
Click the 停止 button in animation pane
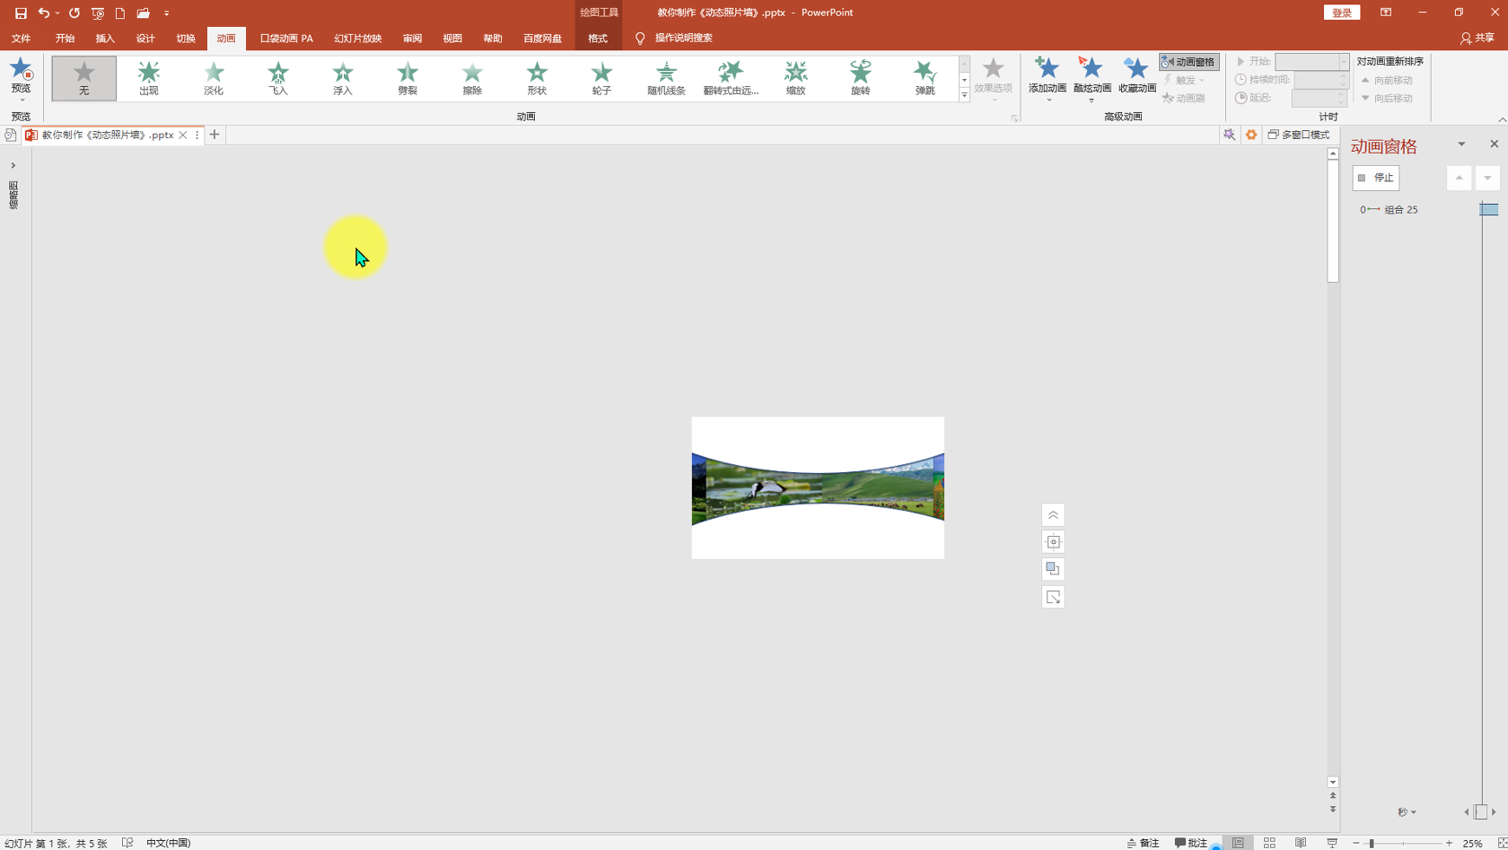(x=1376, y=178)
